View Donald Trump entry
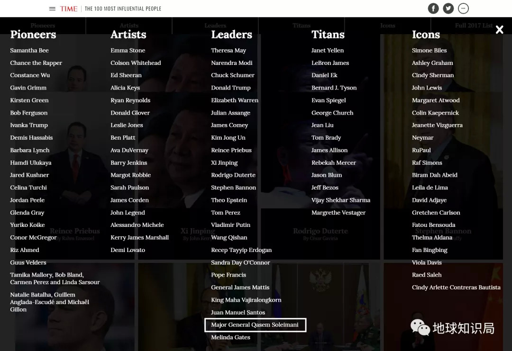This screenshot has width=512, height=351. tap(231, 88)
